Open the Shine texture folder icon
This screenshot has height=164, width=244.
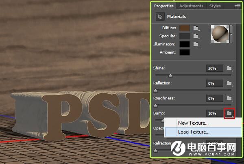(229, 68)
